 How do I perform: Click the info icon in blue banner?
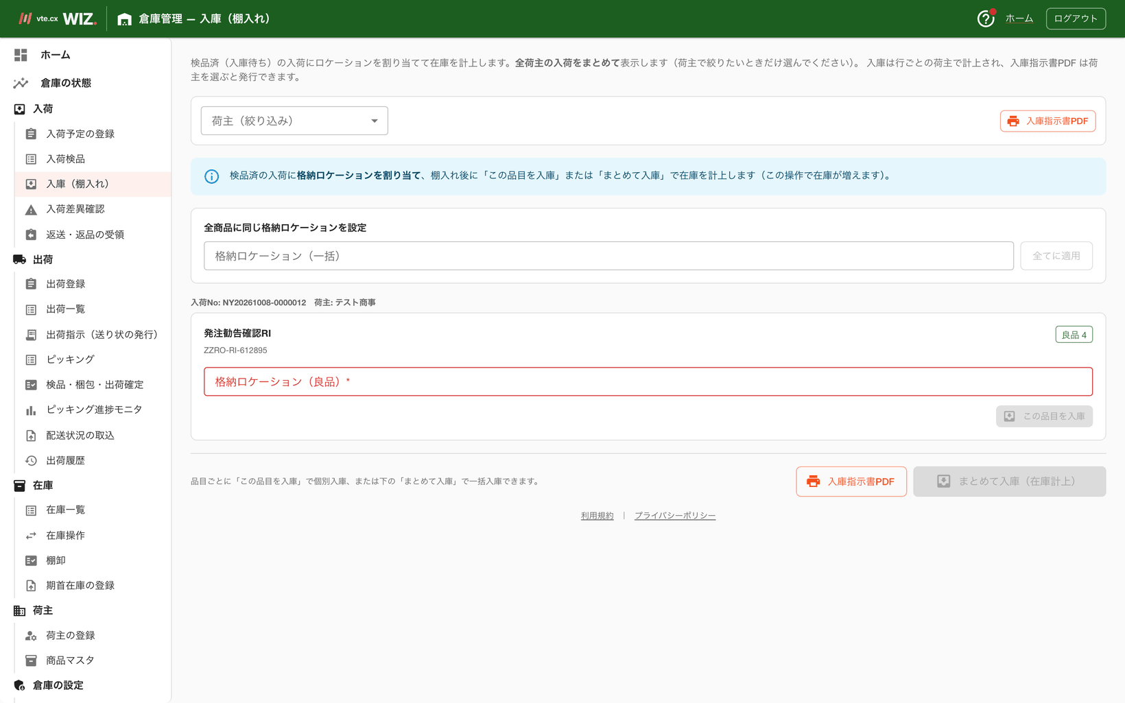tap(211, 176)
